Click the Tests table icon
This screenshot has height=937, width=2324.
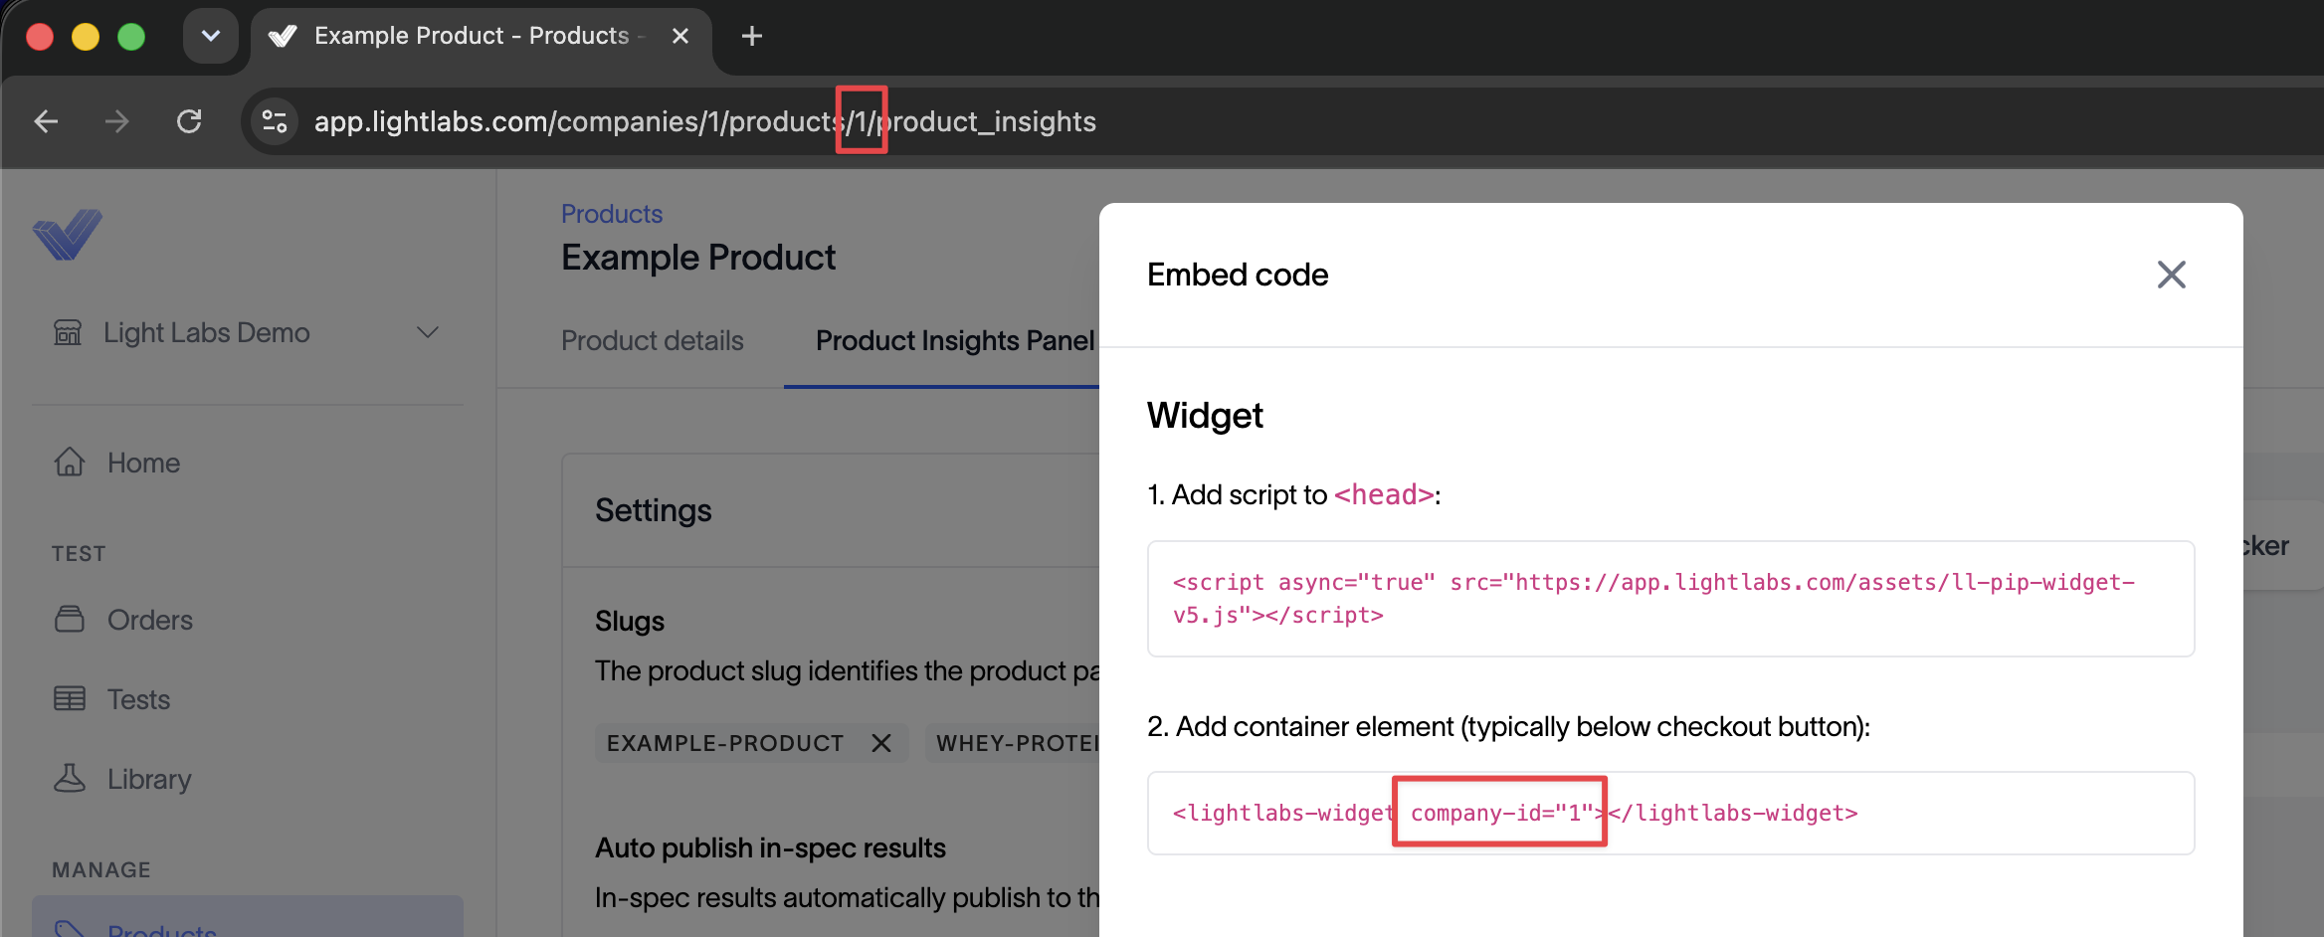[70, 698]
